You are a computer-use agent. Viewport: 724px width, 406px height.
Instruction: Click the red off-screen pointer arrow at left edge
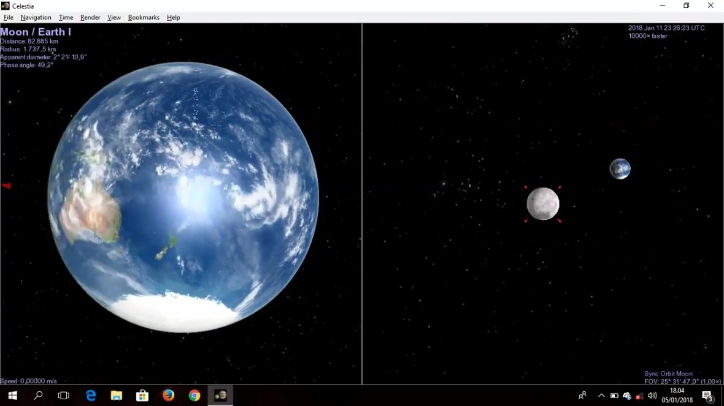[x=6, y=186]
